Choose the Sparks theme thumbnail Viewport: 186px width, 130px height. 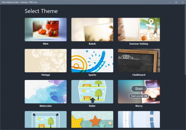click(92, 61)
